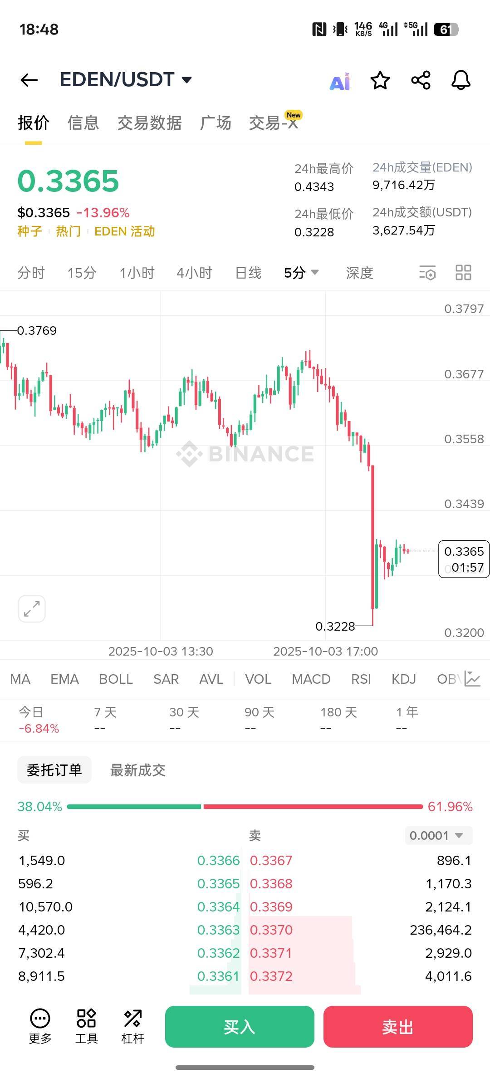The width and height of the screenshot is (490, 1078).
Task: Open the indicator chart settings icon
Action: point(472,679)
